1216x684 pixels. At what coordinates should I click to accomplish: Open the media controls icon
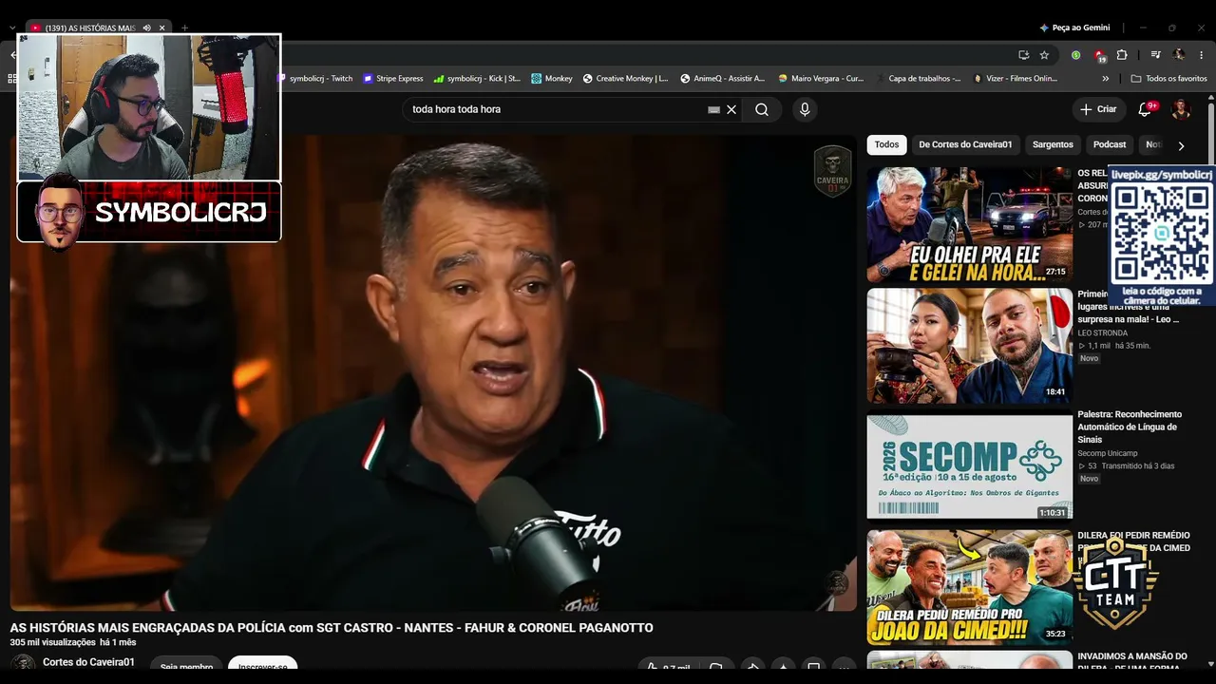(1156, 55)
